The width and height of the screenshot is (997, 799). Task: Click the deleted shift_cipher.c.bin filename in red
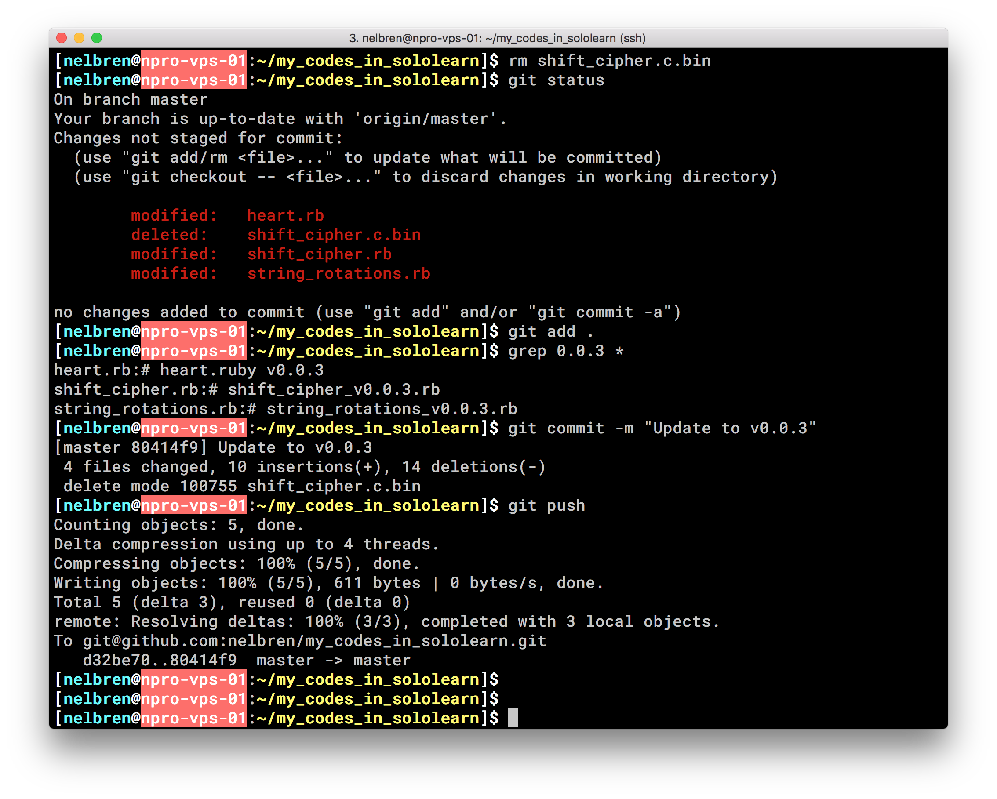pyautogui.click(x=334, y=235)
